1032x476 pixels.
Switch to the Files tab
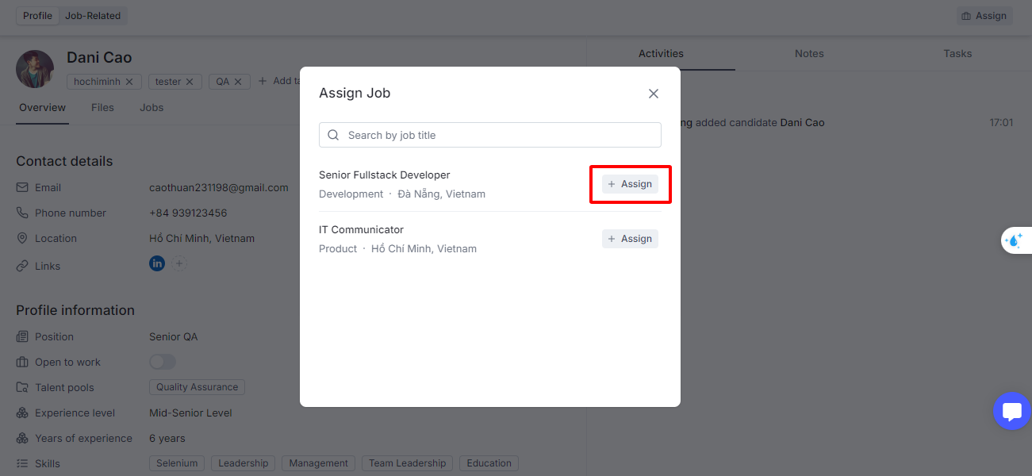tap(102, 108)
